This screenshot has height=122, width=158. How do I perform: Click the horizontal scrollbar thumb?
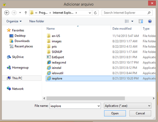[x=86, y=98]
